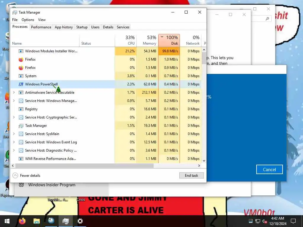Screen dimensions: 303x227
Task: Switch to the App history tab
Action: [x=64, y=27]
